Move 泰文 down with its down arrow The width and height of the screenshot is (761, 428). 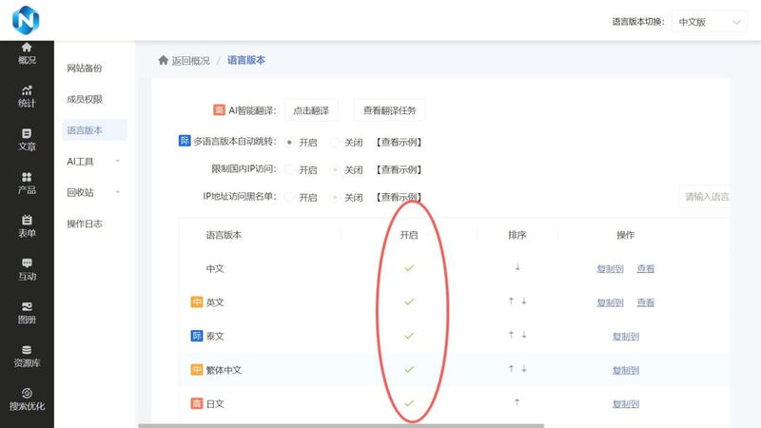(x=524, y=335)
